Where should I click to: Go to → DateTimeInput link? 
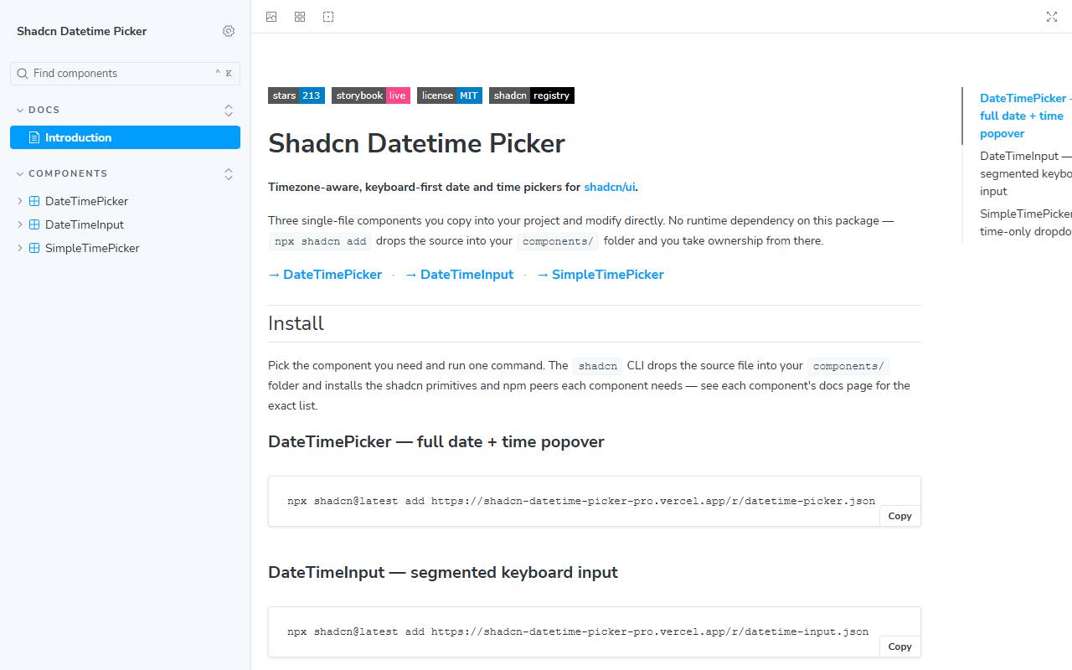pos(459,275)
